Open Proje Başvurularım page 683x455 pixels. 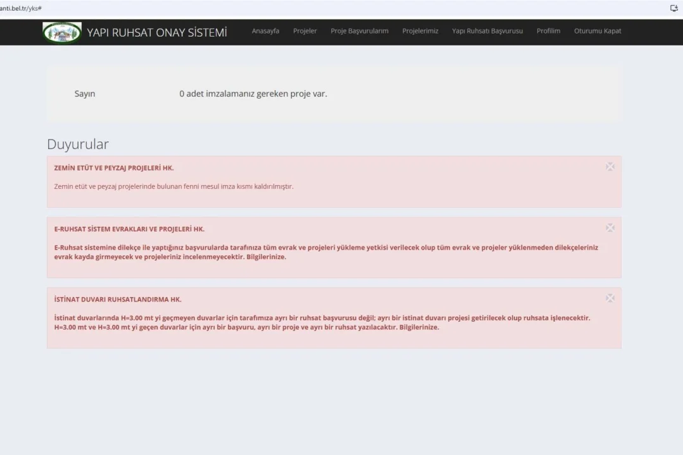pos(359,31)
